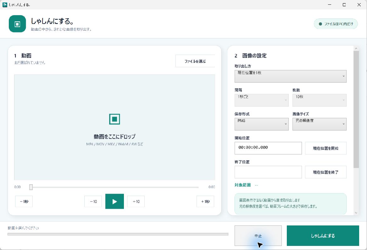
Task: Click the small app icon in title bar
Action: coord(5,5)
